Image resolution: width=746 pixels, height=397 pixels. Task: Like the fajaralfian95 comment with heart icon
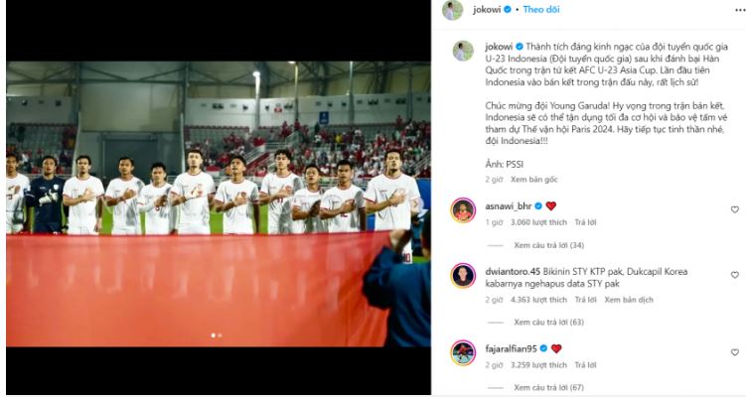735,352
